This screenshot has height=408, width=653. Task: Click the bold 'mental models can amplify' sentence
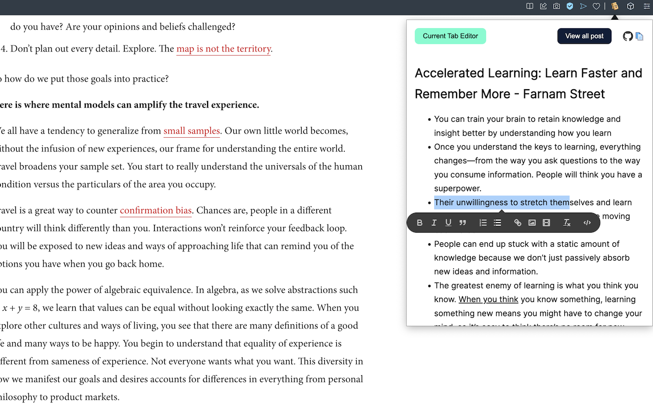tap(130, 105)
